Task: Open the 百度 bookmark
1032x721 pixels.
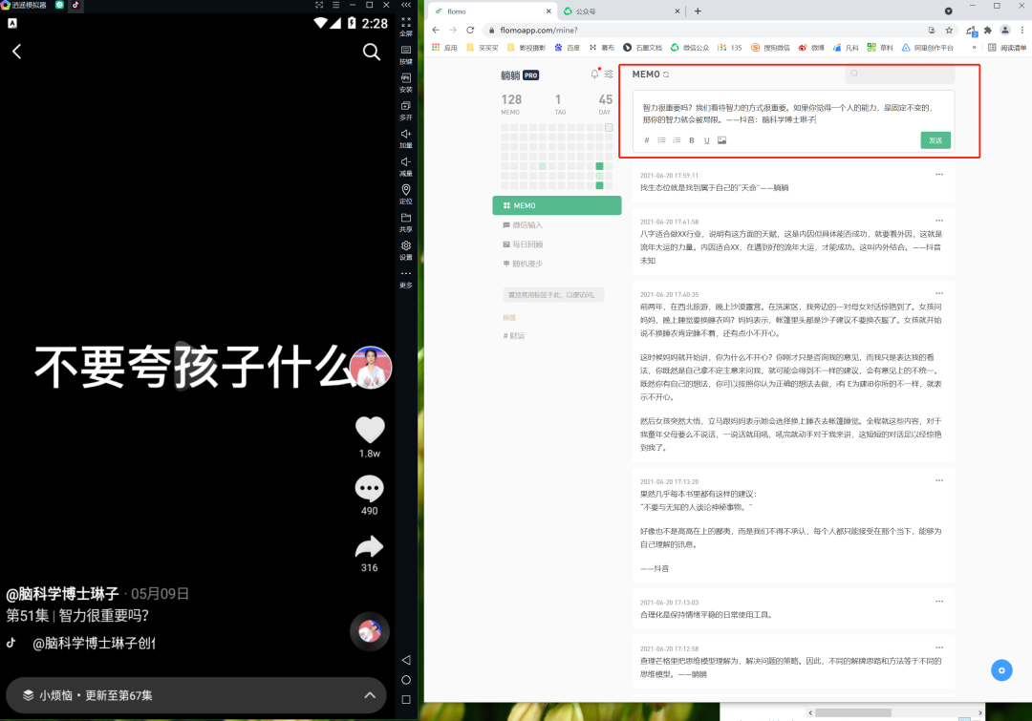Action: point(568,48)
